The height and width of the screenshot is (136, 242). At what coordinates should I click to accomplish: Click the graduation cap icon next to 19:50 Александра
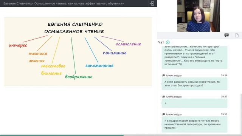point(164,114)
